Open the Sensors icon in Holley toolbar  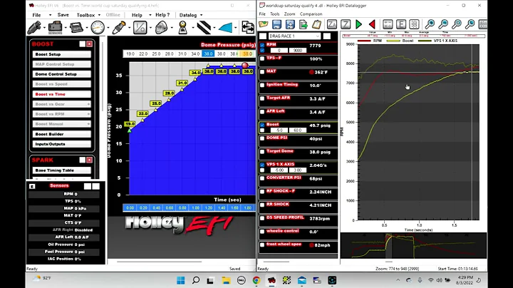55,28
